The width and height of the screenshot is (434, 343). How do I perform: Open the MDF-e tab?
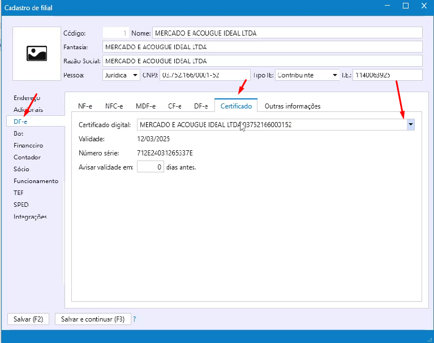pyautogui.click(x=145, y=106)
